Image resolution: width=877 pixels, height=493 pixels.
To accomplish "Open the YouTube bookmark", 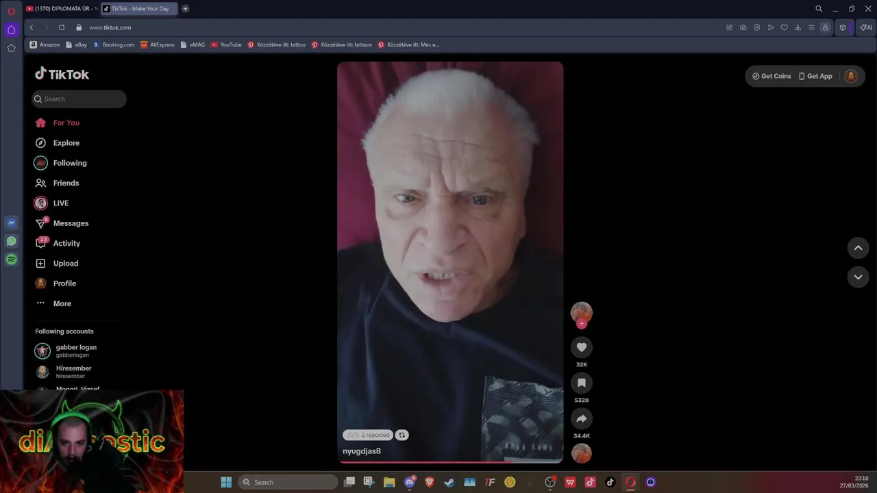I will coord(226,45).
